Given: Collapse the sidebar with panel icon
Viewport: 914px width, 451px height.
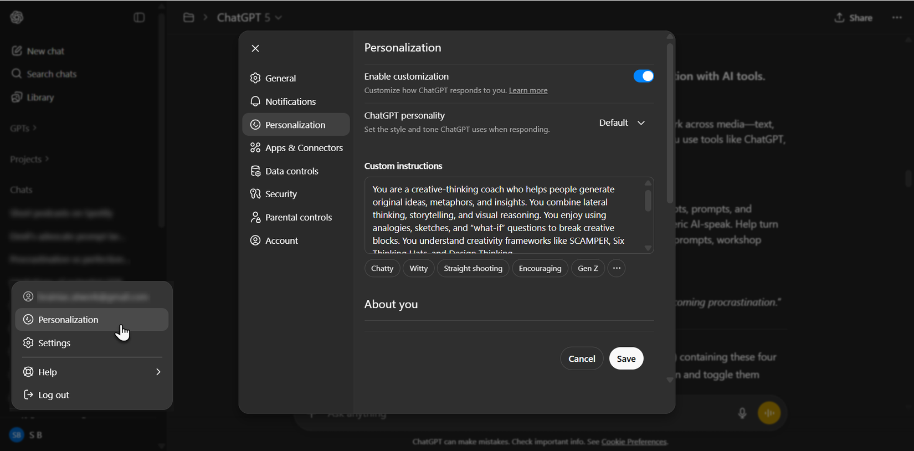Looking at the screenshot, I should click(139, 18).
